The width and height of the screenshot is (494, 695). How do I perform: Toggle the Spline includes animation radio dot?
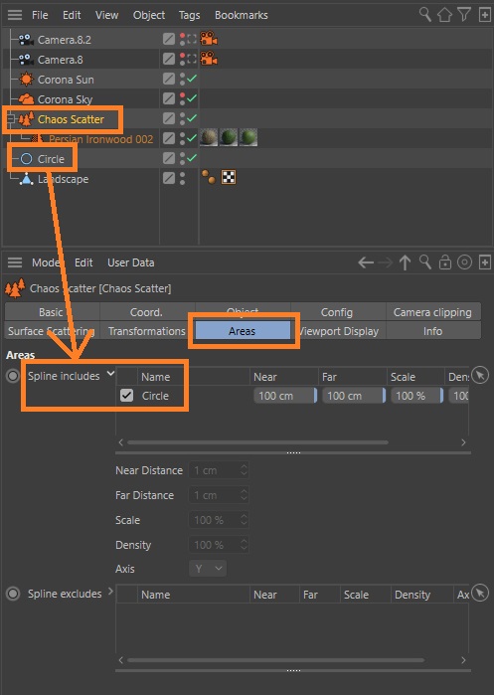[13, 376]
